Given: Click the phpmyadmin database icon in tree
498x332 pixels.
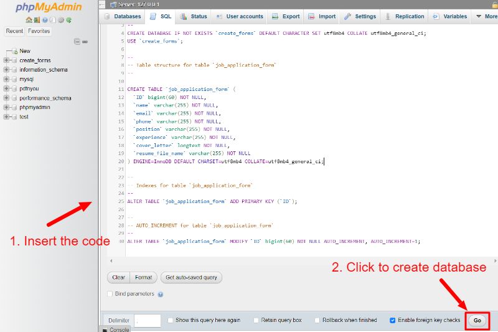Looking at the screenshot, I should click(14, 107).
